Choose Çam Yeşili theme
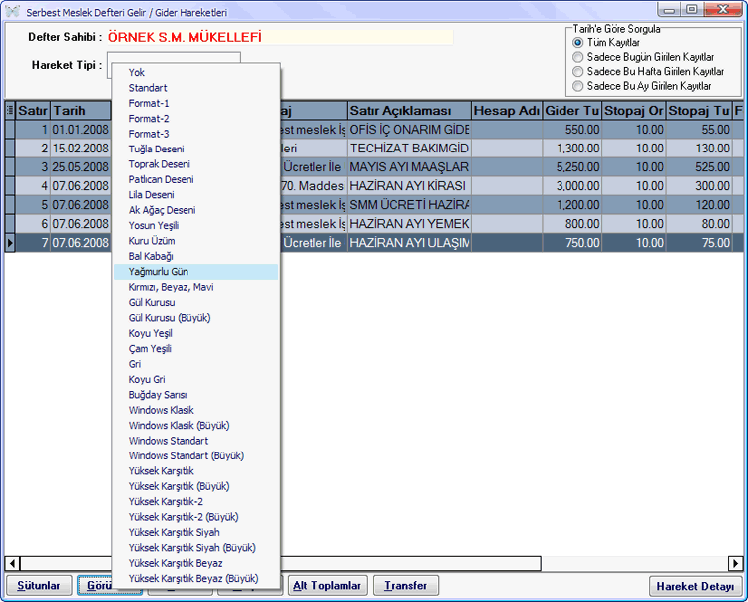This screenshot has height=602, width=748. [196, 349]
